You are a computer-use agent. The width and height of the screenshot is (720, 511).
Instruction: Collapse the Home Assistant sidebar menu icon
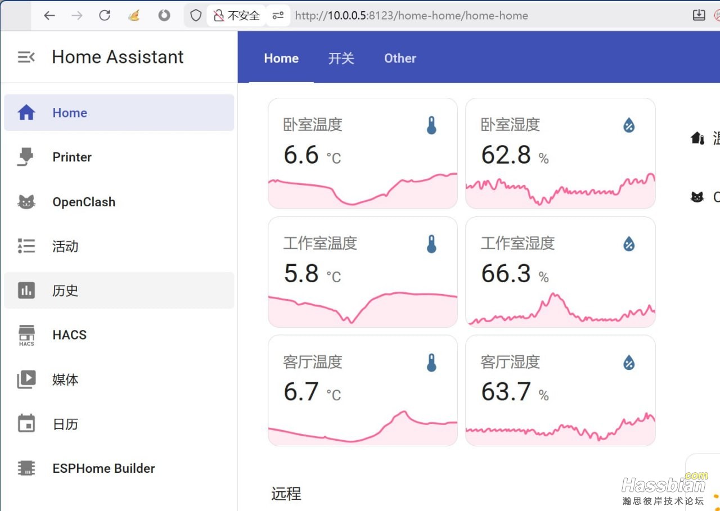click(x=26, y=57)
